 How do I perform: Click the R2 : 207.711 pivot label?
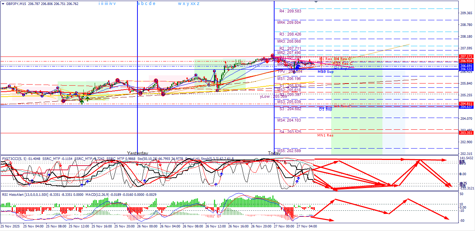(x=290, y=48)
